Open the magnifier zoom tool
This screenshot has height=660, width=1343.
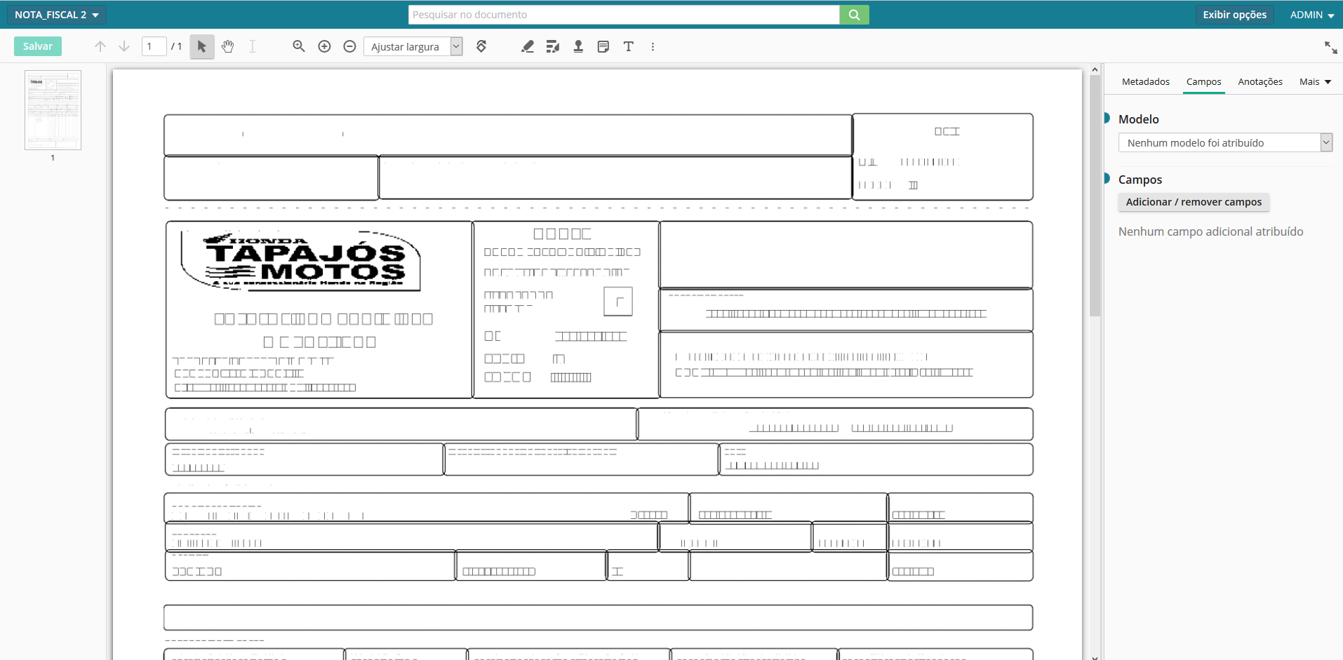tap(299, 46)
